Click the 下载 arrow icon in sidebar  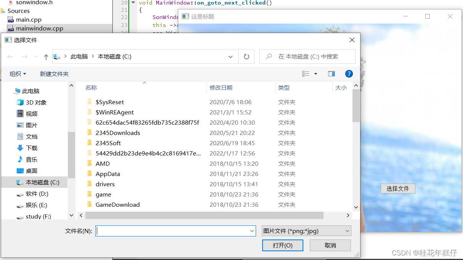pos(20,148)
